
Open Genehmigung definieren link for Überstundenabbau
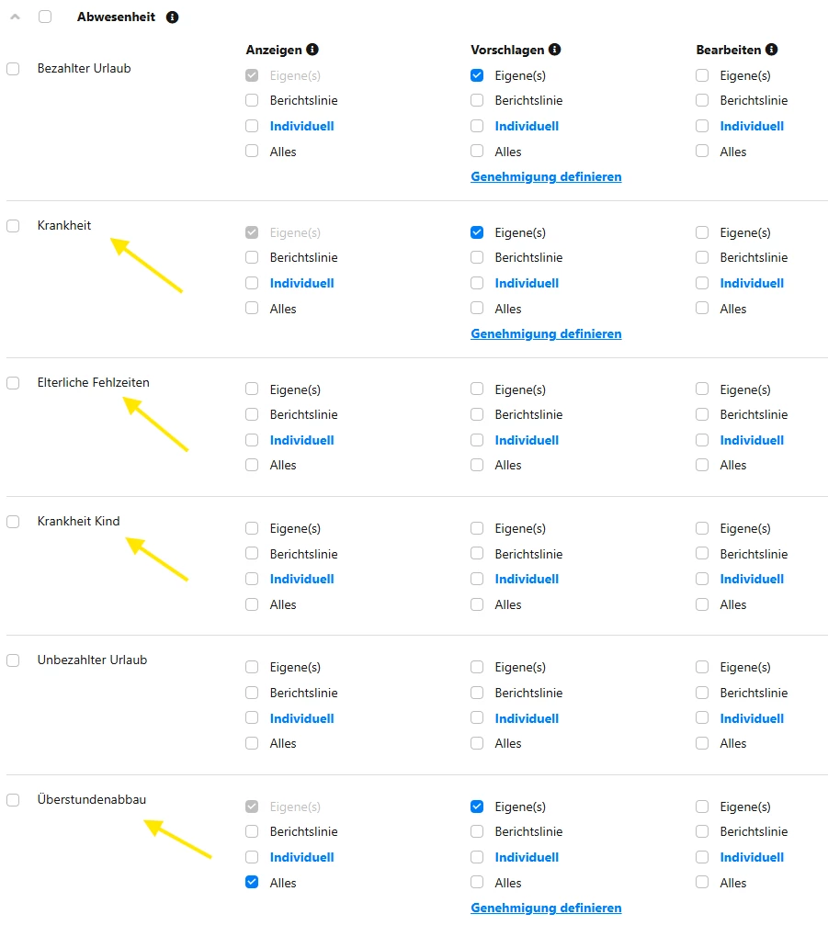[x=546, y=908]
